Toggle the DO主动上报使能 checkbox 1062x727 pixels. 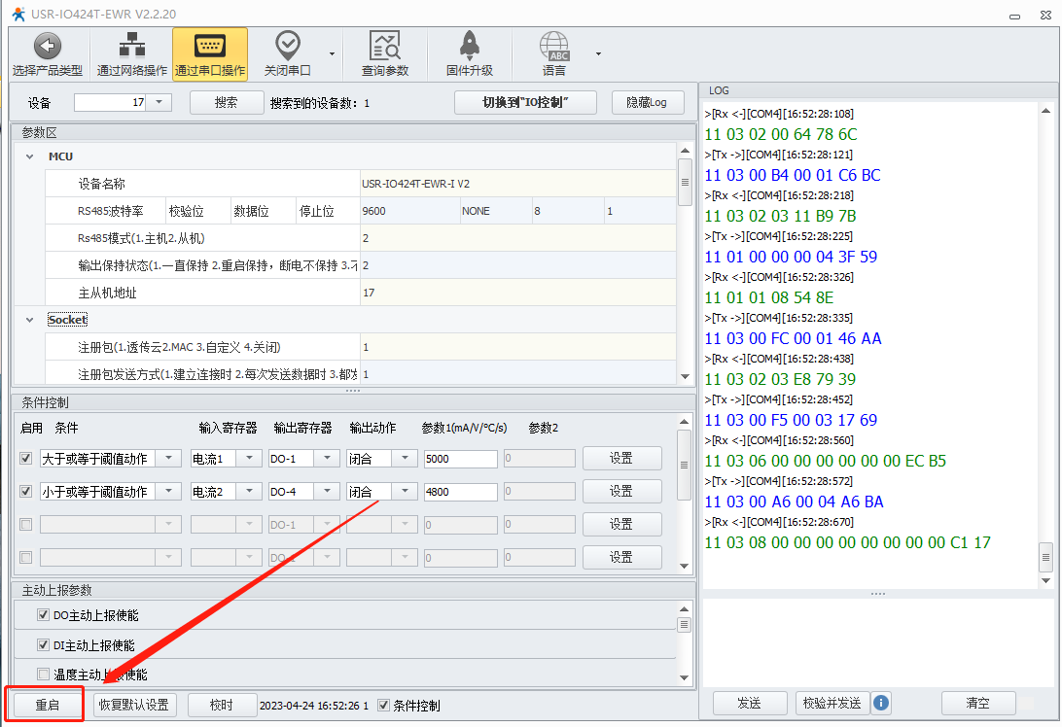coord(44,614)
